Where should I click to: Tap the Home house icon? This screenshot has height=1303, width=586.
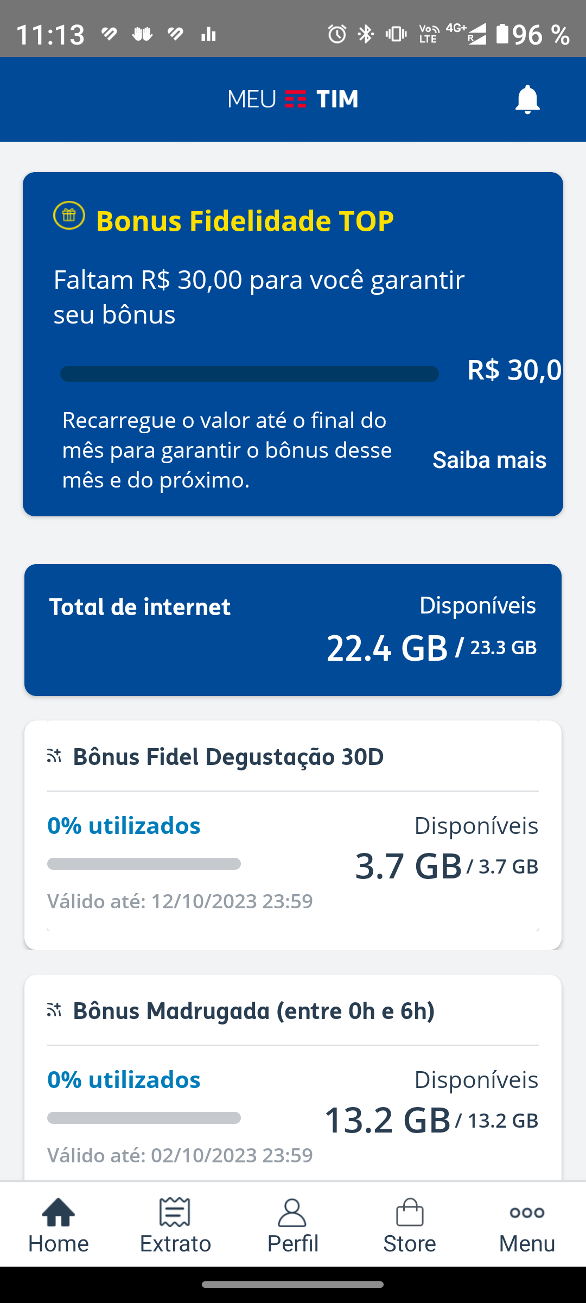coord(59,1213)
